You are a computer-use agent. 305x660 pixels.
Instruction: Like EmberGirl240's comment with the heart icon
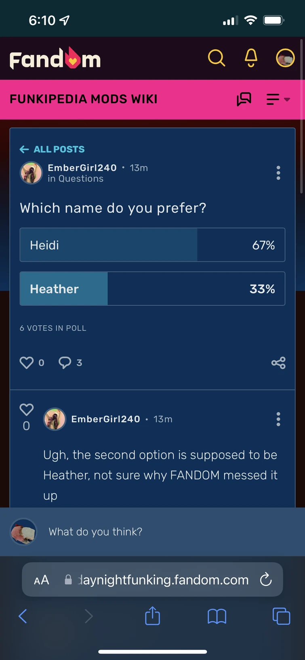[x=26, y=409]
